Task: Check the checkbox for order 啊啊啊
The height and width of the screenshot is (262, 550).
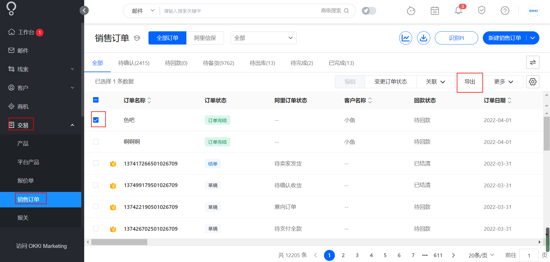Action: pyautogui.click(x=96, y=142)
